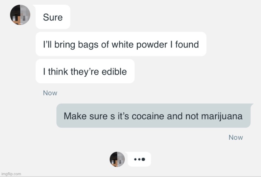
Task: Click the three-dot typing indicator bubble
Action: click(139, 159)
